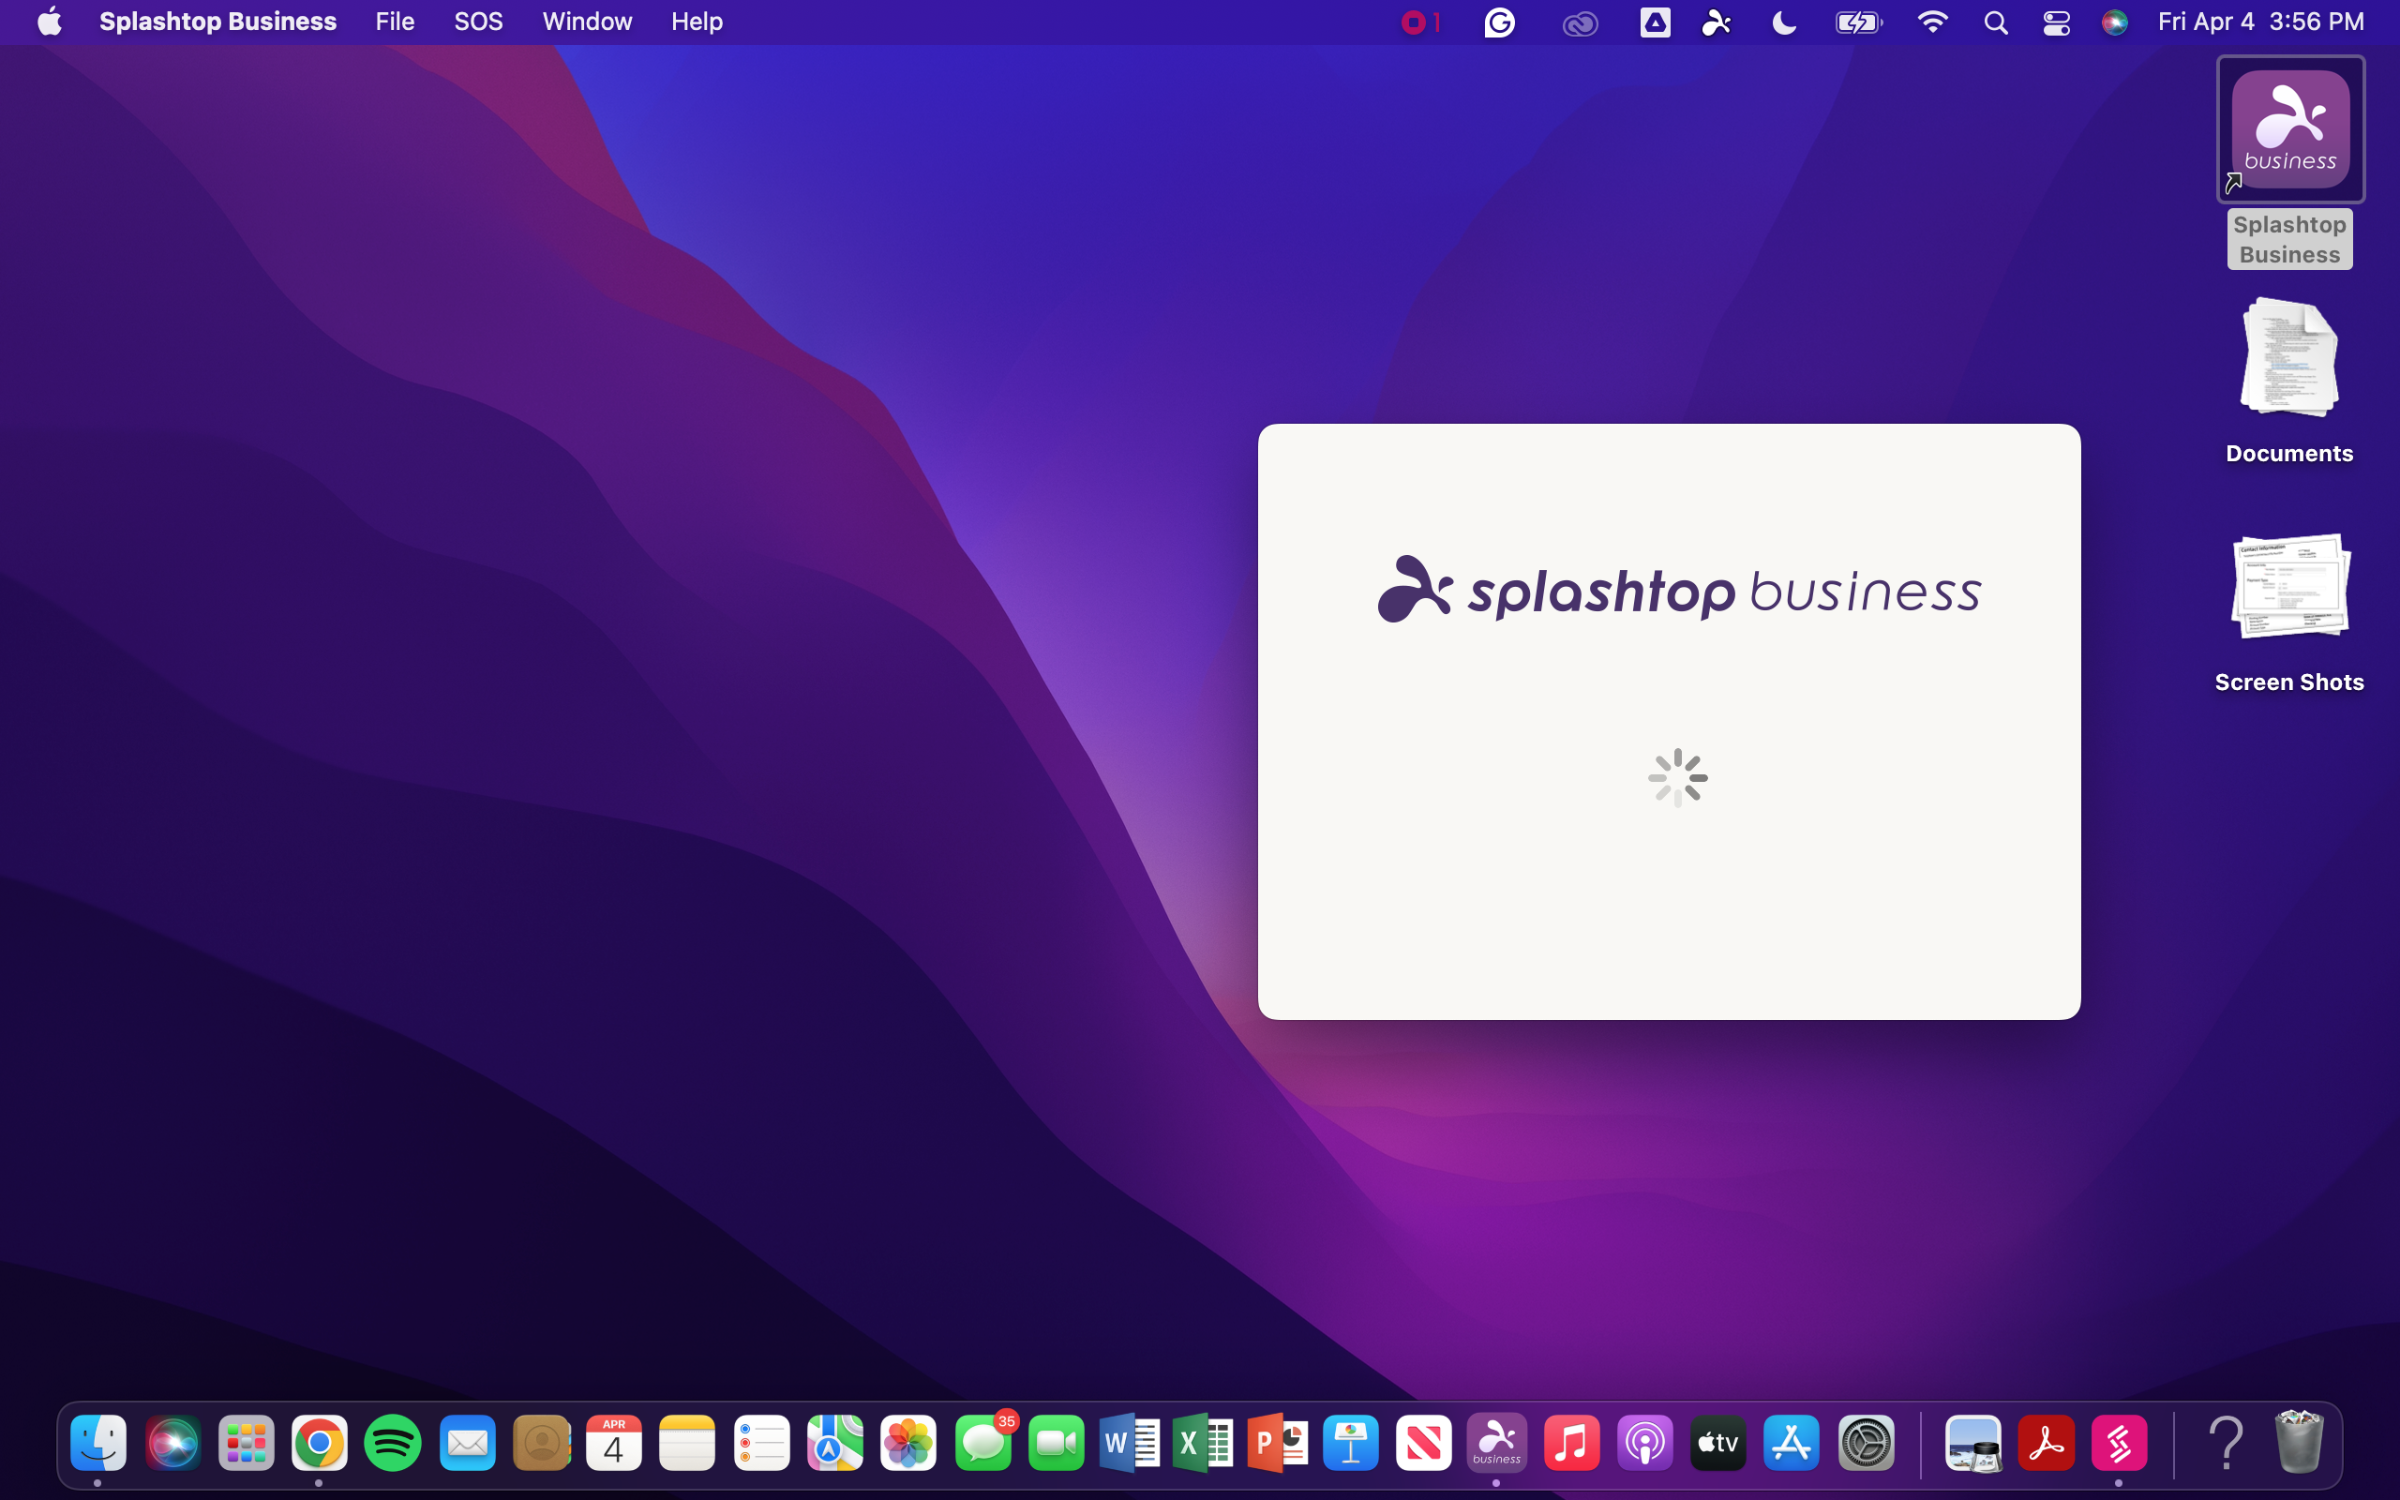This screenshot has height=1500, width=2400.
Task: Click the Splashtop icon in the menu bar
Action: pyautogui.click(x=1717, y=22)
